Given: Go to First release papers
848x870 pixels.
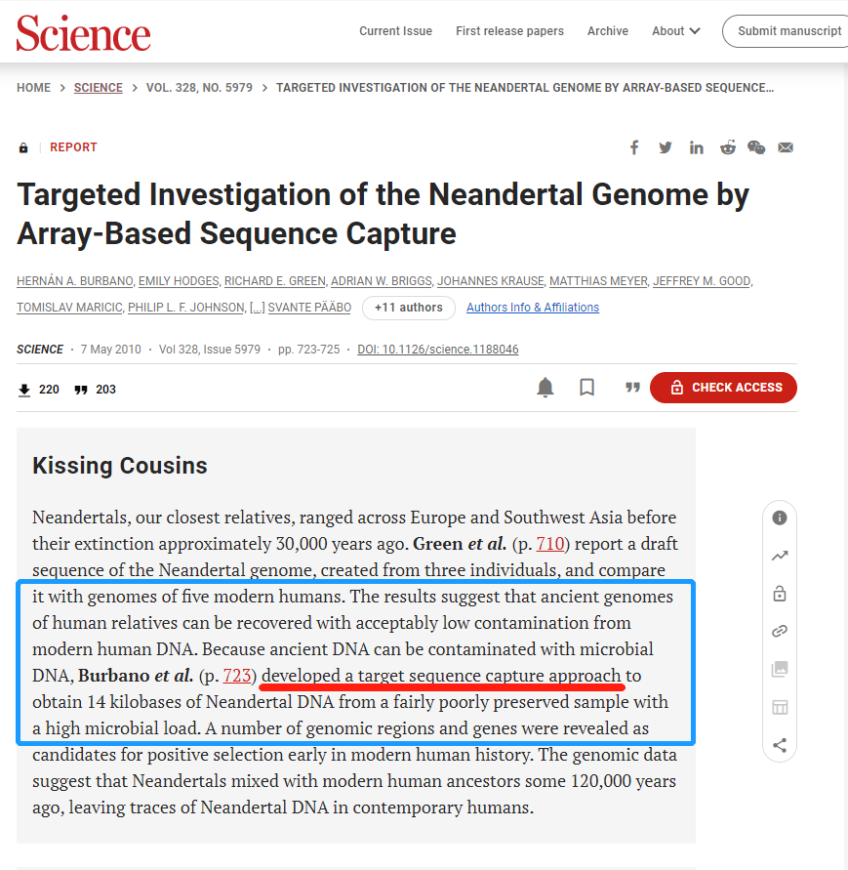Looking at the screenshot, I should tap(509, 31).
